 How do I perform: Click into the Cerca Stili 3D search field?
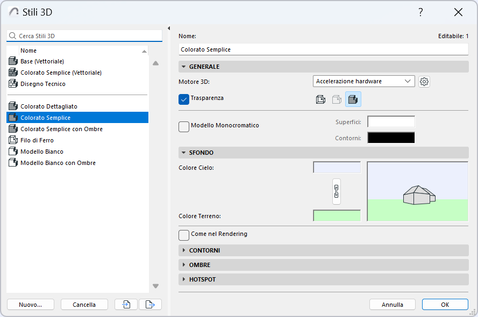click(86, 36)
